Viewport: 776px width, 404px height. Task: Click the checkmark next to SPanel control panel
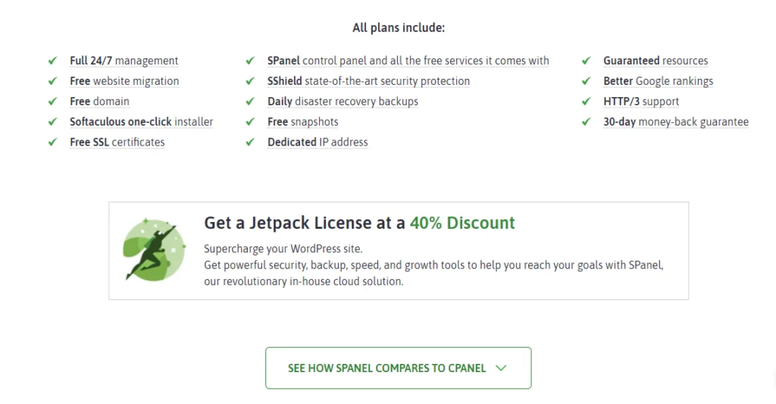click(x=250, y=61)
